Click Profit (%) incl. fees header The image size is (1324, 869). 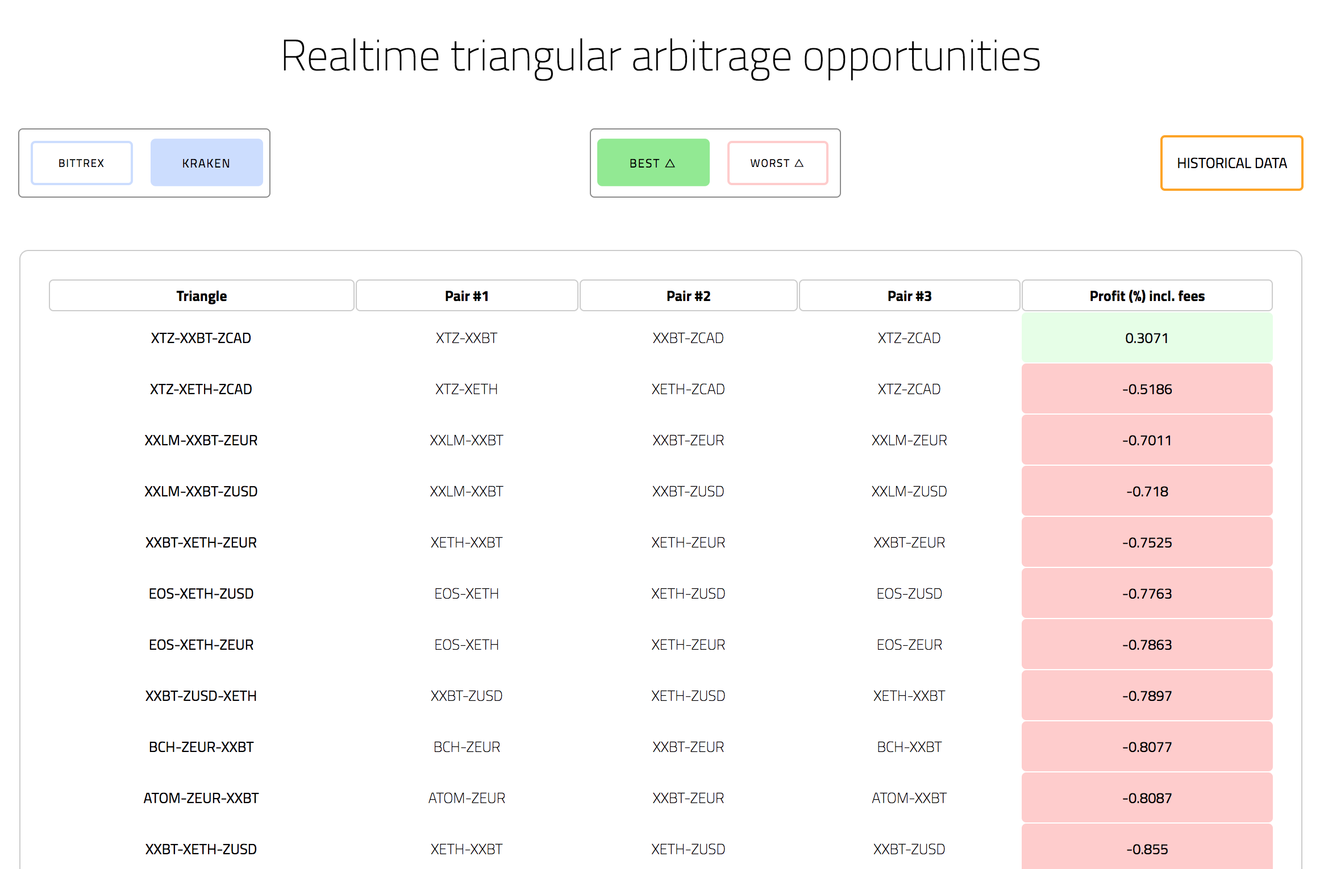pyautogui.click(x=1147, y=296)
